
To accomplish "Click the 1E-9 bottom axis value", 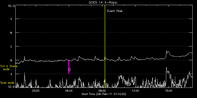I will click(x=11, y=87).
